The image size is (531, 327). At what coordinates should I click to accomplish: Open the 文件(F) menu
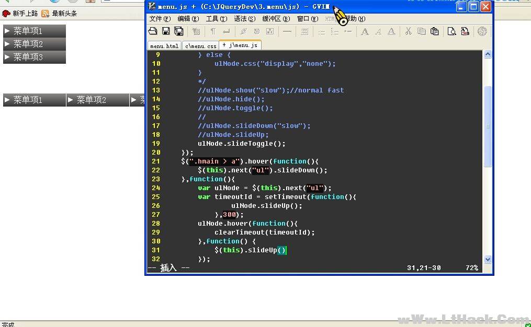160,19
